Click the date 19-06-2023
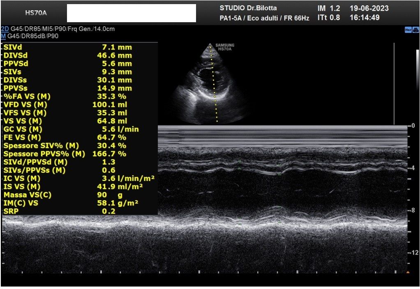The image size is (420, 289). tap(369, 8)
